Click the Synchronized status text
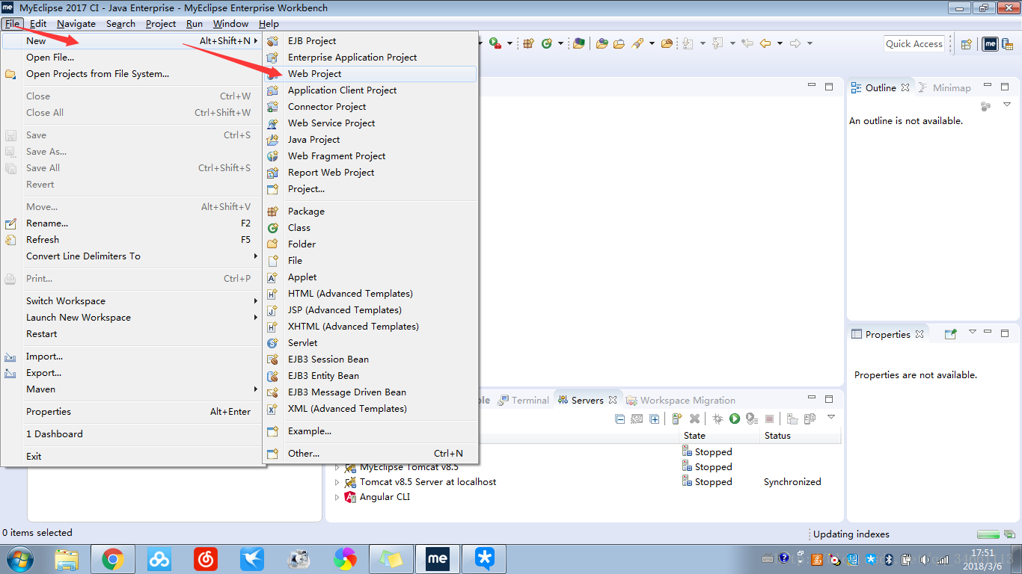1022x574 pixels. [792, 482]
